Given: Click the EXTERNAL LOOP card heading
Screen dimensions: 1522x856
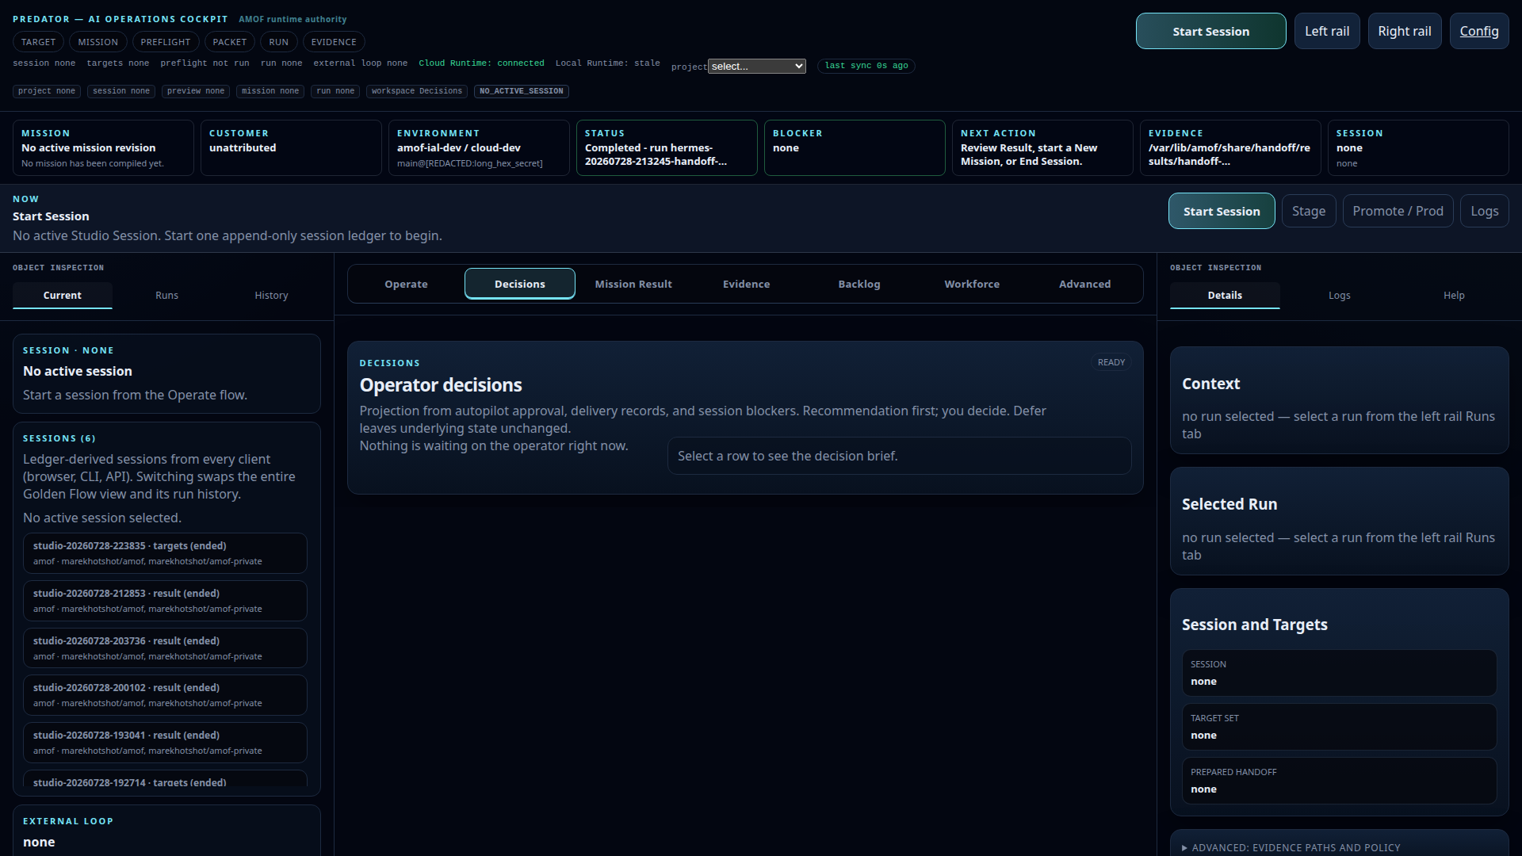Looking at the screenshot, I should tap(68, 821).
